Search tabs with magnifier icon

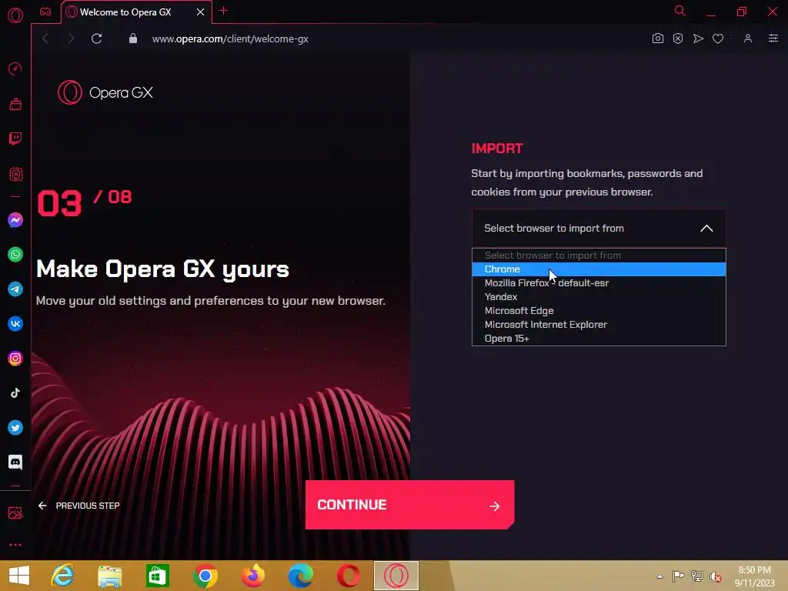coord(680,11)
